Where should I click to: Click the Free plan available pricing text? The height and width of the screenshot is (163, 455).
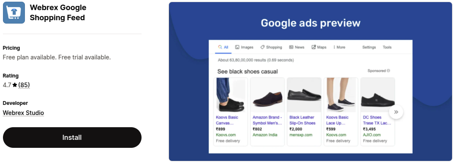tap(57, 57)
